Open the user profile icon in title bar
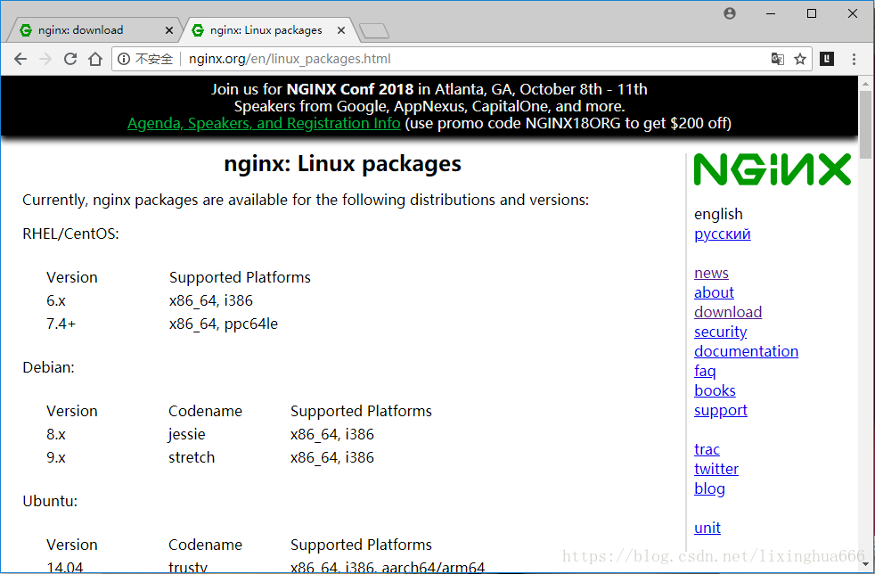 click(x=730, y=13)
